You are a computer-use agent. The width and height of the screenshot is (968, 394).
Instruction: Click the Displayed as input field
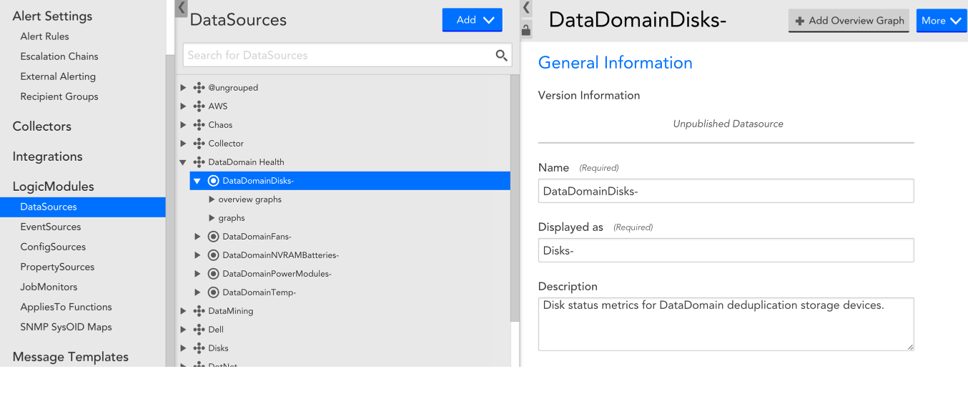click(x=726, y=250)
